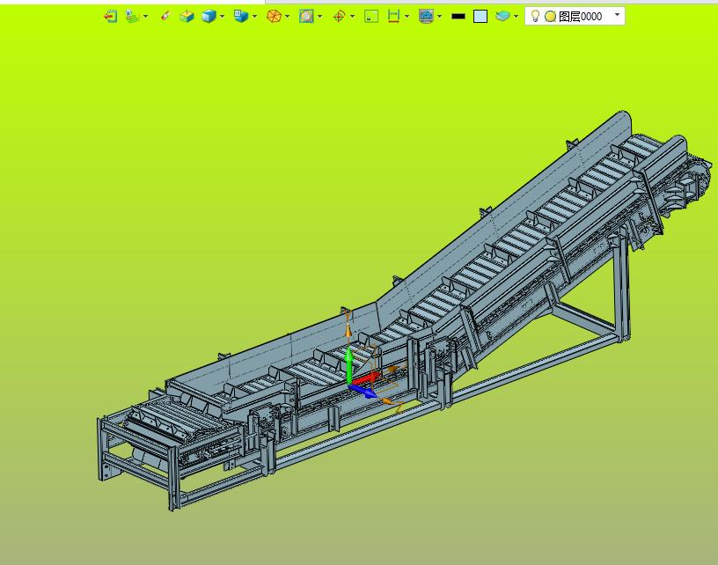Click the black line color swatch
The width and height of the screenshot is (718, 565).
tap(458, 17)
